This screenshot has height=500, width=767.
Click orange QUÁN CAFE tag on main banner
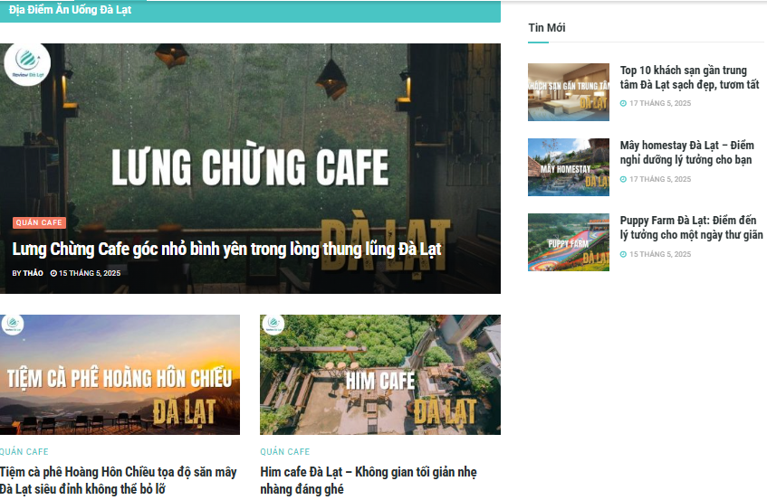[x=39, y=222]
